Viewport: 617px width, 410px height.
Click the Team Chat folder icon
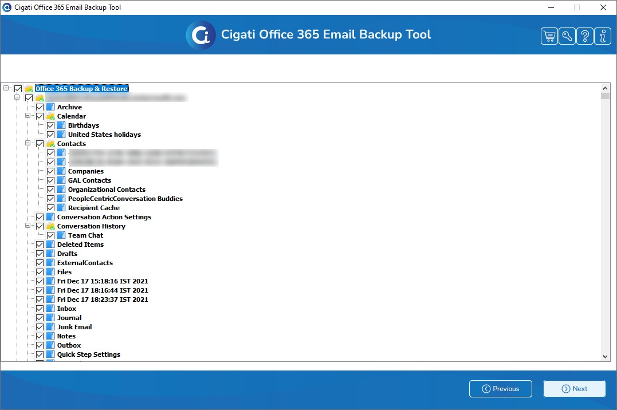click(x=61, y=235)
